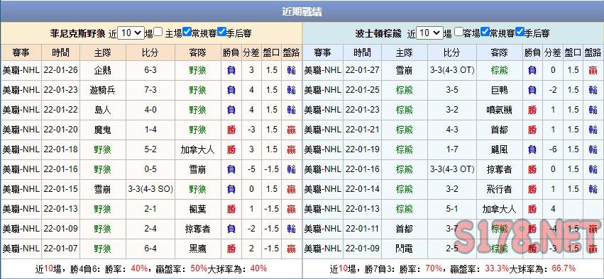604x279 pixels.
Task: Click 時間 column header in 野狼 table
Action: pyautogui.click(x=60, y=52)
